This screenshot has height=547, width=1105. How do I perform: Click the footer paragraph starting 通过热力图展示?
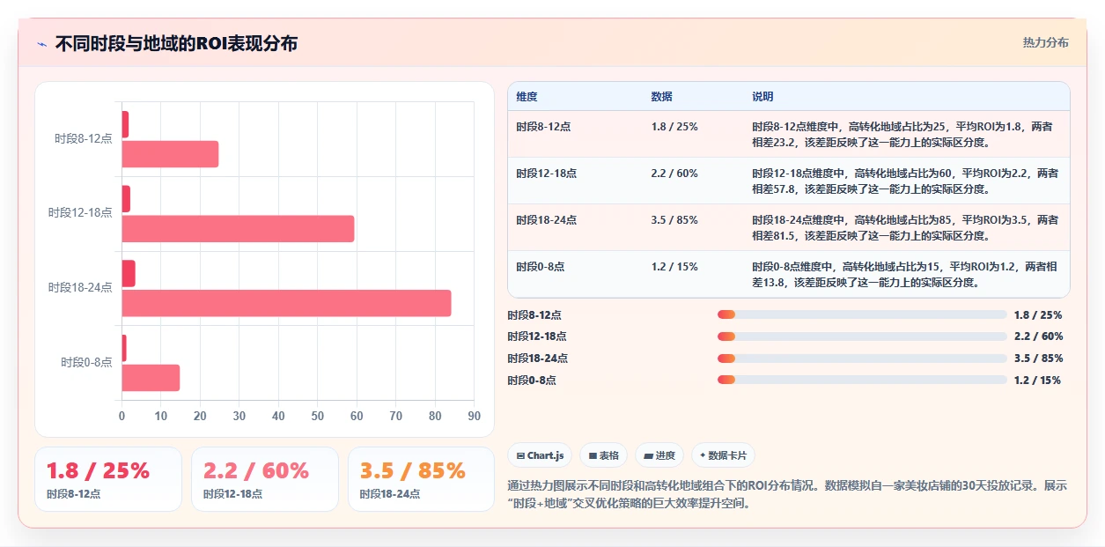787,494
